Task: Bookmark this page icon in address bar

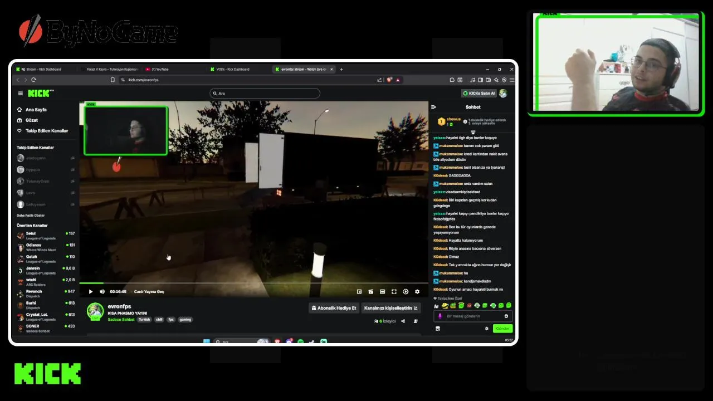Action: (x=113, y=80)
